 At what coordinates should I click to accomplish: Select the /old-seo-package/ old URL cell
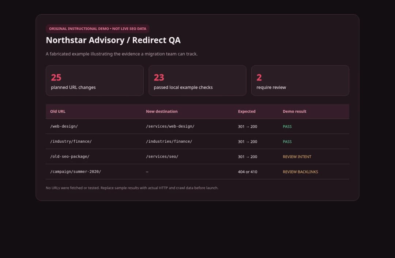(70, 157)
